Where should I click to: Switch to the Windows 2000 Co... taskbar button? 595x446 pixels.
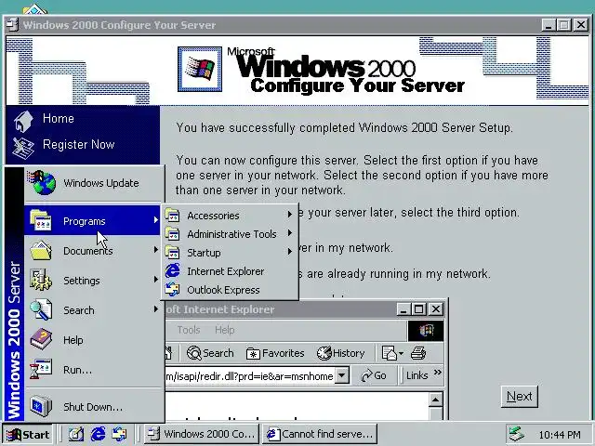coord(202,434)
